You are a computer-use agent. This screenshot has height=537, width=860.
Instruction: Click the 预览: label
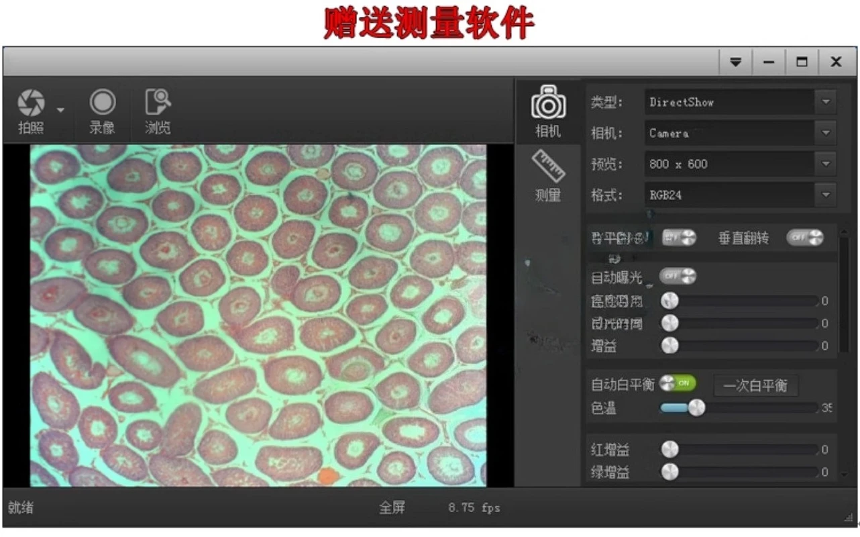click(x=607, y=164)
